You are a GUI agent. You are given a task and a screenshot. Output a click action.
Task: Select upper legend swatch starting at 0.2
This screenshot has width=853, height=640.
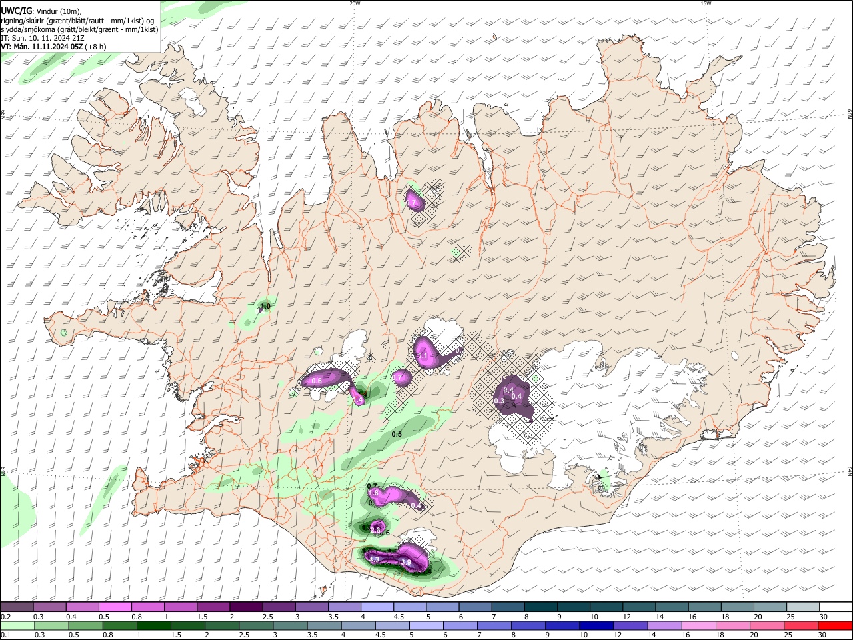point(17,607)
